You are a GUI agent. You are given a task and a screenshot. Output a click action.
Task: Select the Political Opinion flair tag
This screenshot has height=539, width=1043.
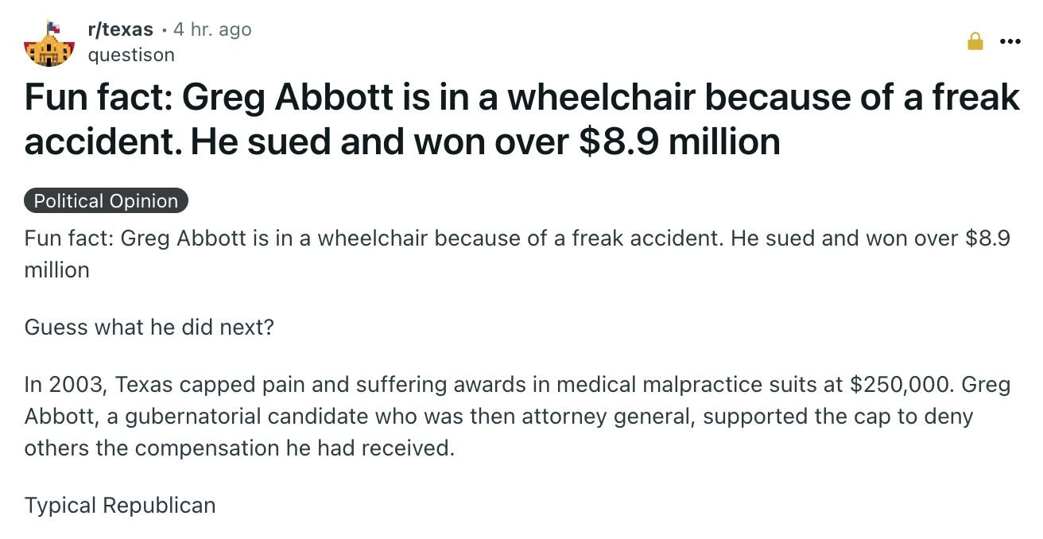point(106,201)
